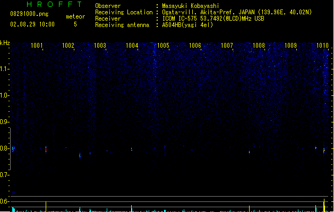The height and width of the screenshot is (212, 334).
Task: Click the date stamp 02.08.29 10:00
Action: pos(32,24)
